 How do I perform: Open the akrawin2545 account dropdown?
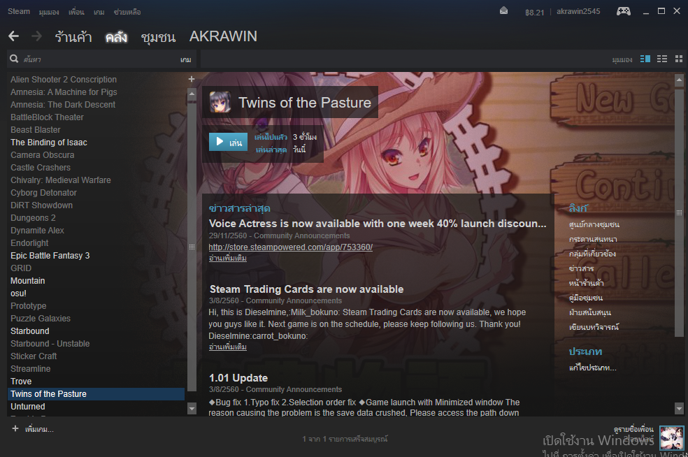click(x=578, y=11)
